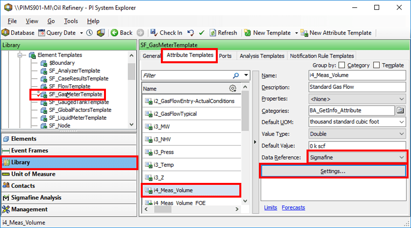Click the Event Frames navigation icon

tap(6, 151)
